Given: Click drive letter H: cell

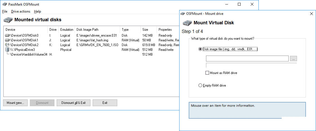Looking at the screenshot, I should (x=51, y=54).
